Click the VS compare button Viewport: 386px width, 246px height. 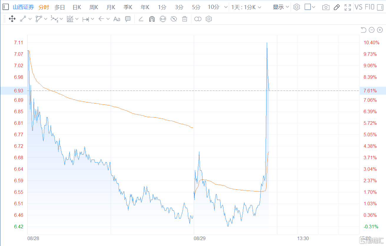point(358,7)
